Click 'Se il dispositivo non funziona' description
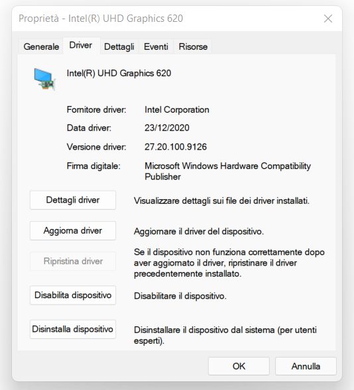 pos(229,263)
